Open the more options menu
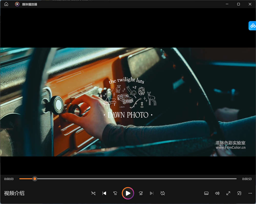 tap(250, 193)
